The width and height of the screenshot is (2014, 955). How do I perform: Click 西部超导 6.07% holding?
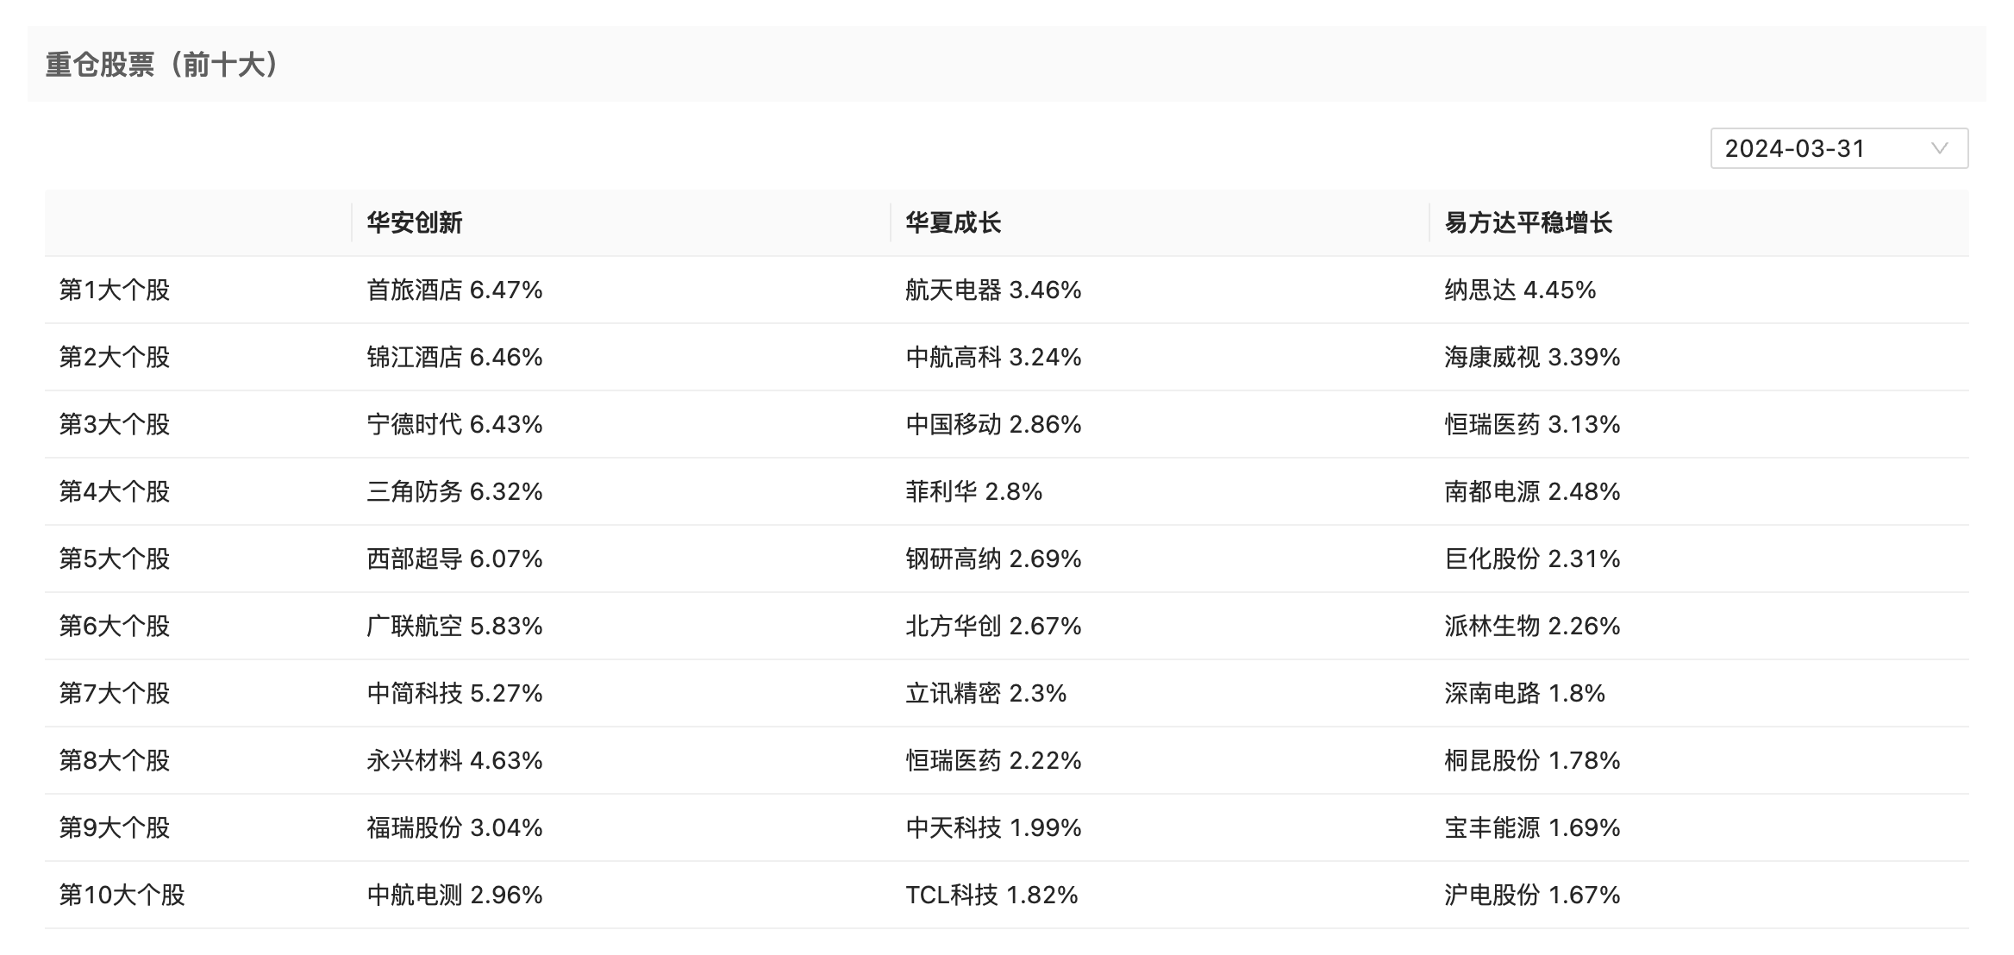(x=454, y=559)
